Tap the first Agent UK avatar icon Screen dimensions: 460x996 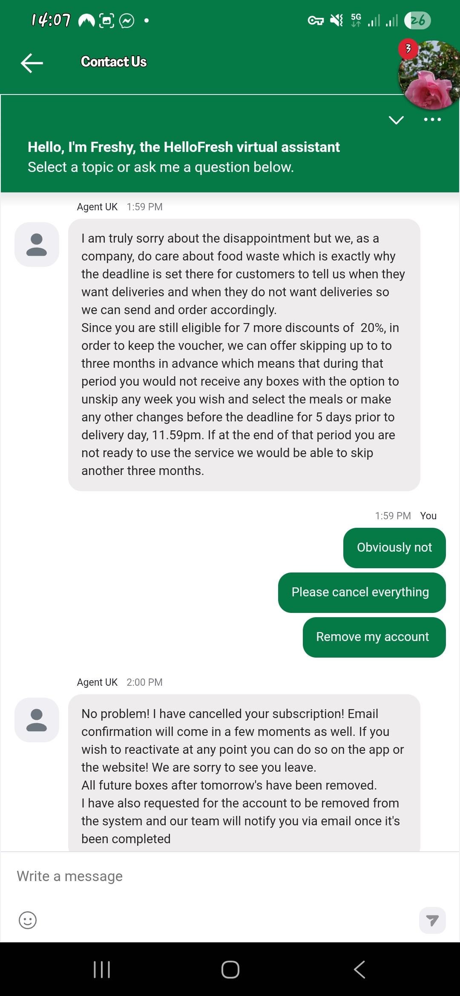pos(37,245)
